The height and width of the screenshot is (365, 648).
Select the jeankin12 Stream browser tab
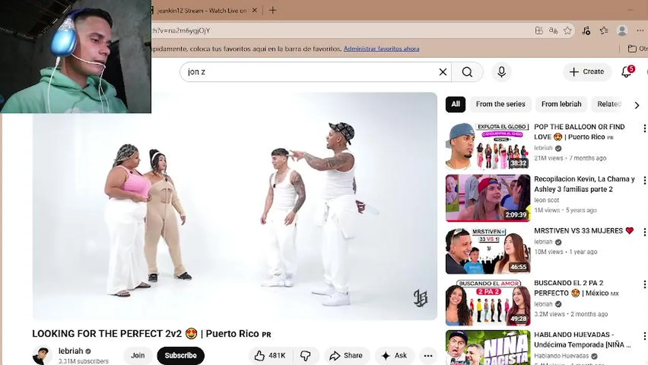point(203,10)
